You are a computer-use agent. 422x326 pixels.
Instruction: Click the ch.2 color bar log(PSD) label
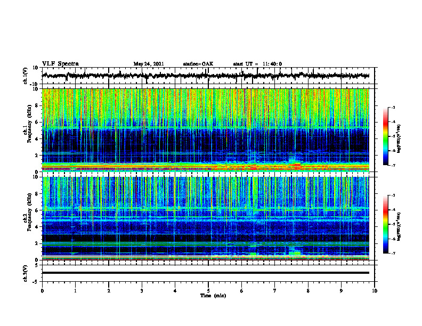pos(399,226)
